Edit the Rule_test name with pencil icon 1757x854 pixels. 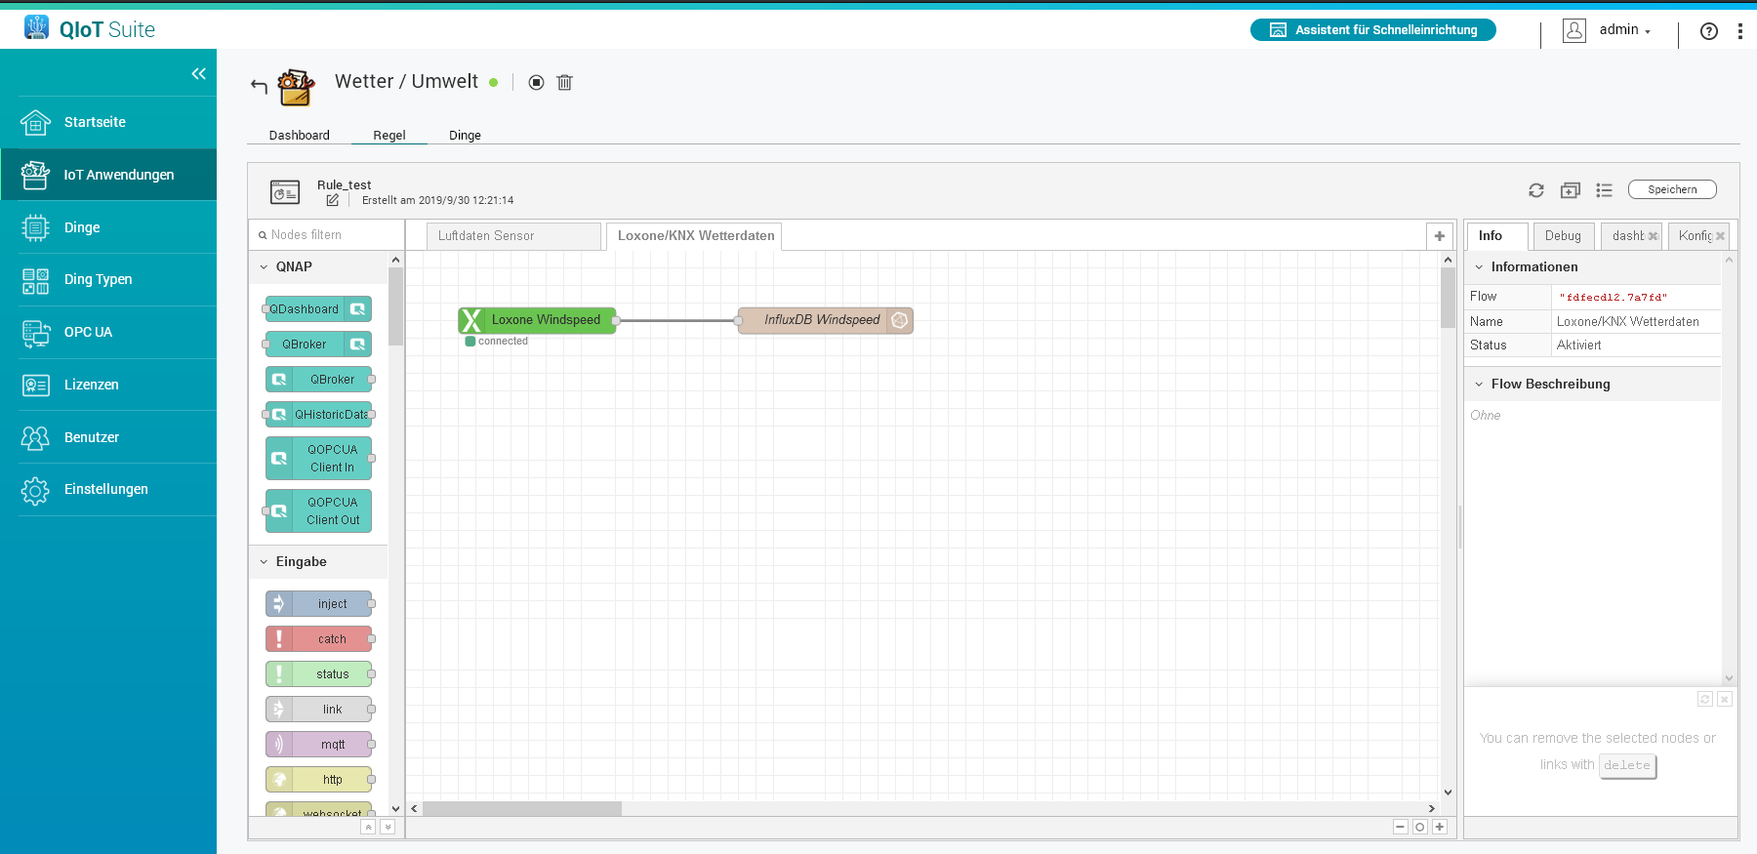pyautogui.click(x=333, y=200)
